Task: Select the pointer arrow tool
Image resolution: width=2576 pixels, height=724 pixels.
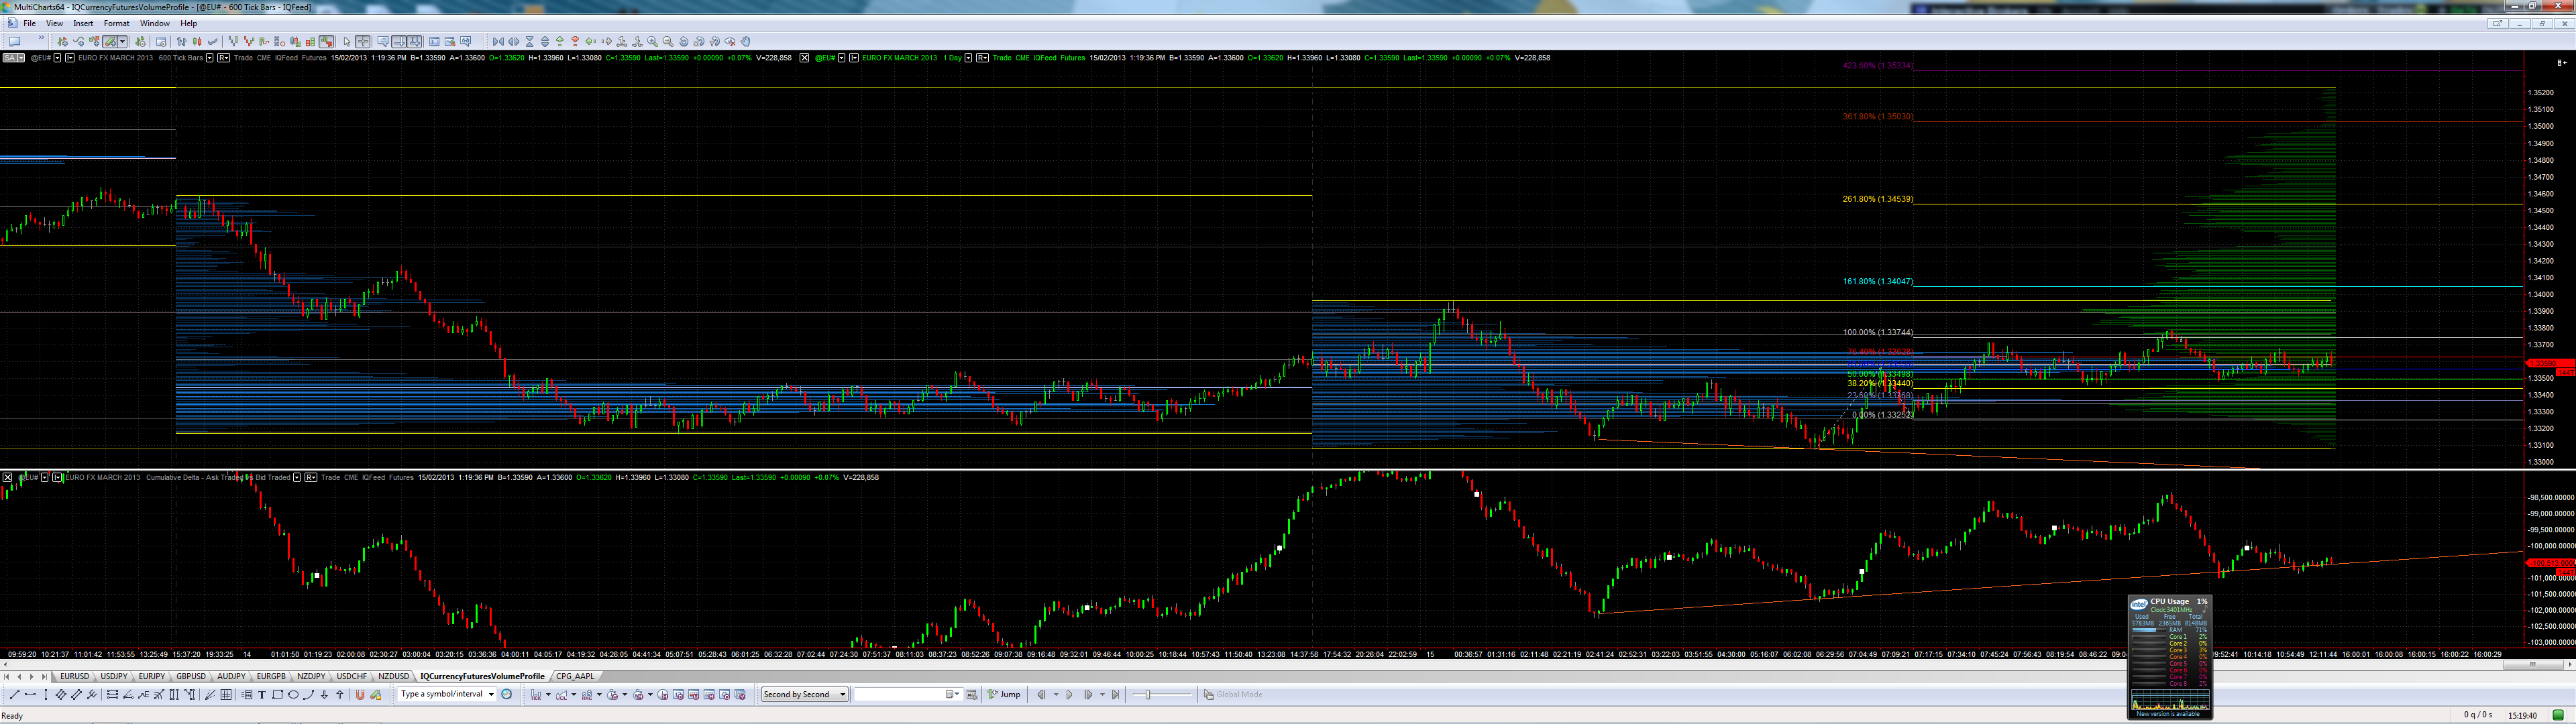Action: [x=347, y=42]
